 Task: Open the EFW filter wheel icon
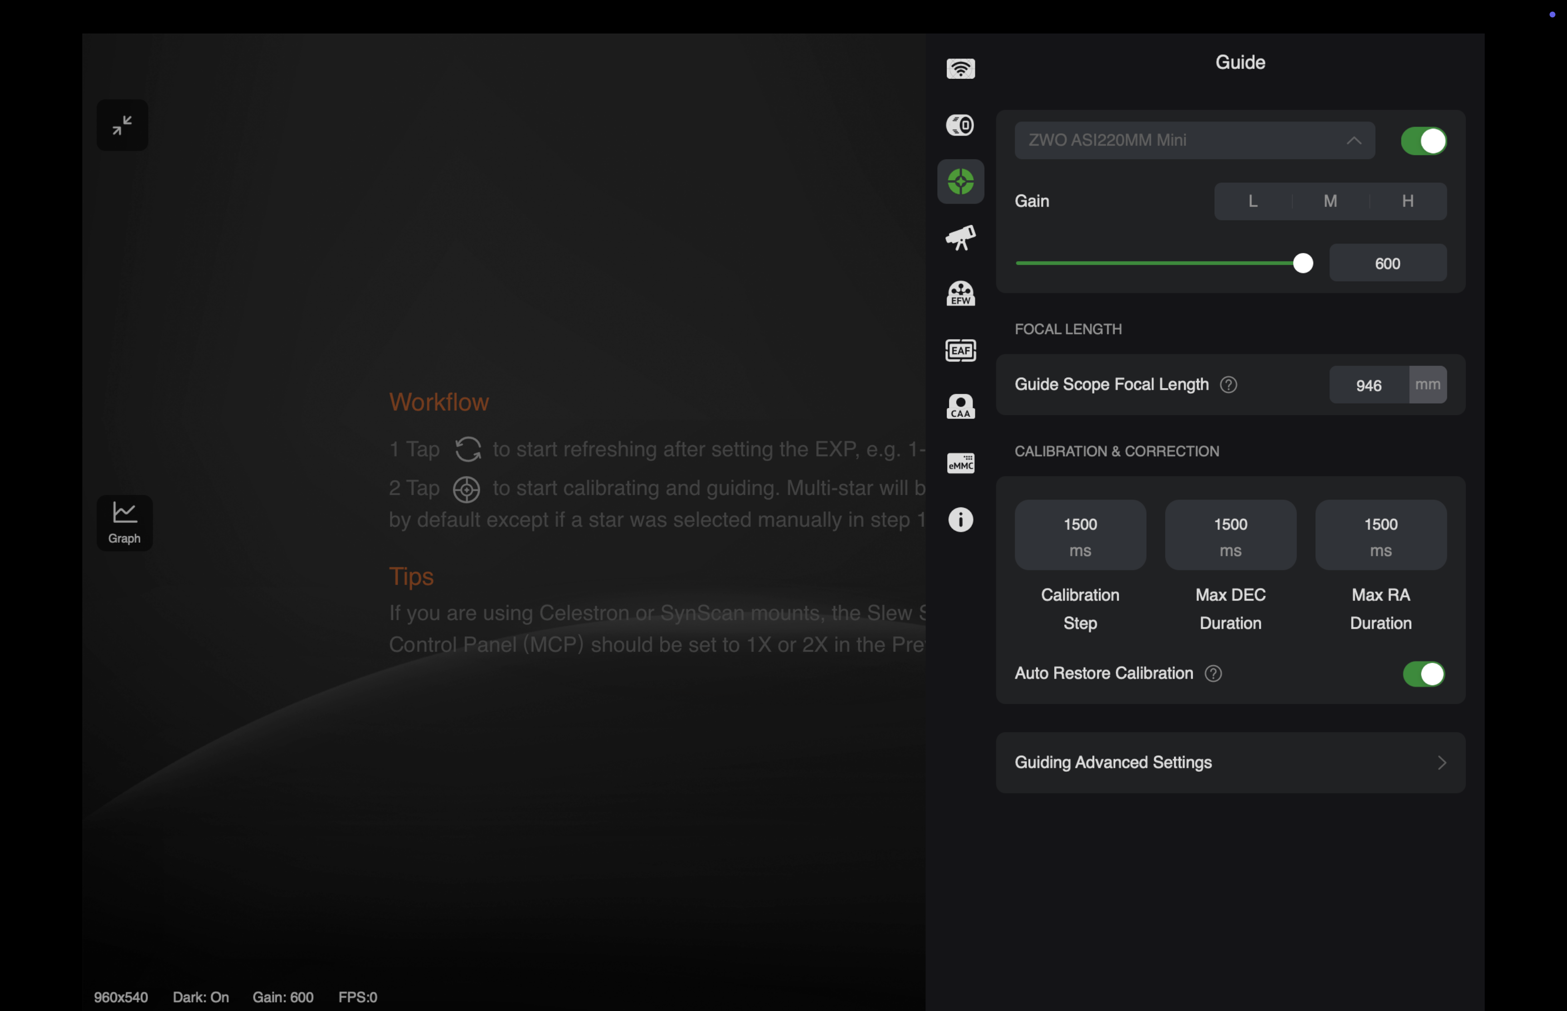pos(960,293)
